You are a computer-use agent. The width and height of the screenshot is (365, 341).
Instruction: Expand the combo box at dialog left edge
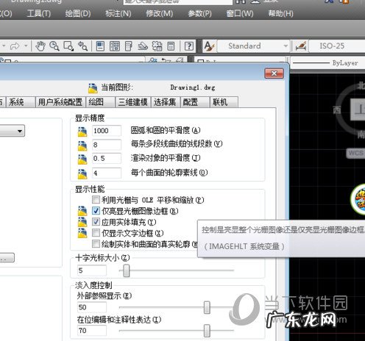[x=13, y=131]
